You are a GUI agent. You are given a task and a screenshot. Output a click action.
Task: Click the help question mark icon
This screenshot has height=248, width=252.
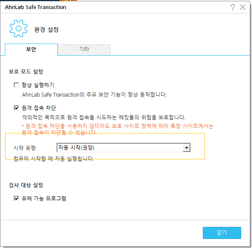tap(233, 7)
